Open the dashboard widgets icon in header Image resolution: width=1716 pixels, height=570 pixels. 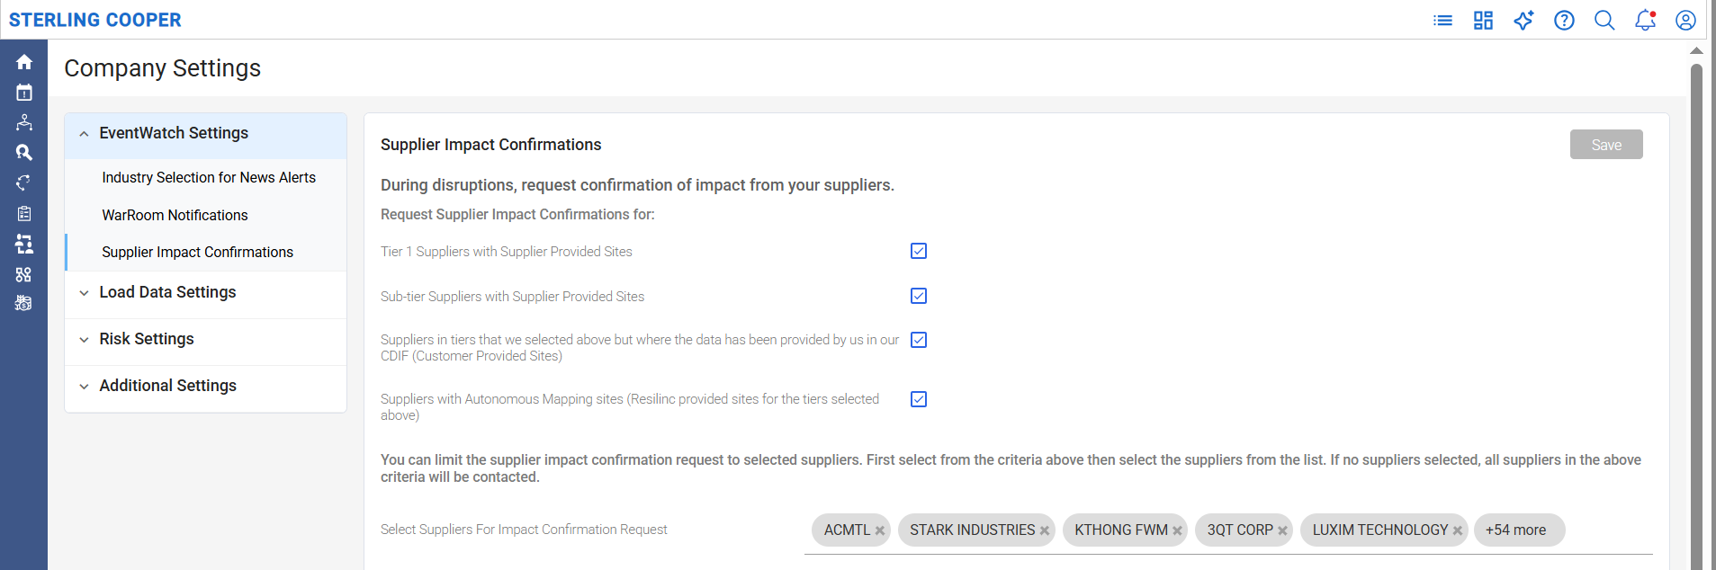click(1483, 20)
